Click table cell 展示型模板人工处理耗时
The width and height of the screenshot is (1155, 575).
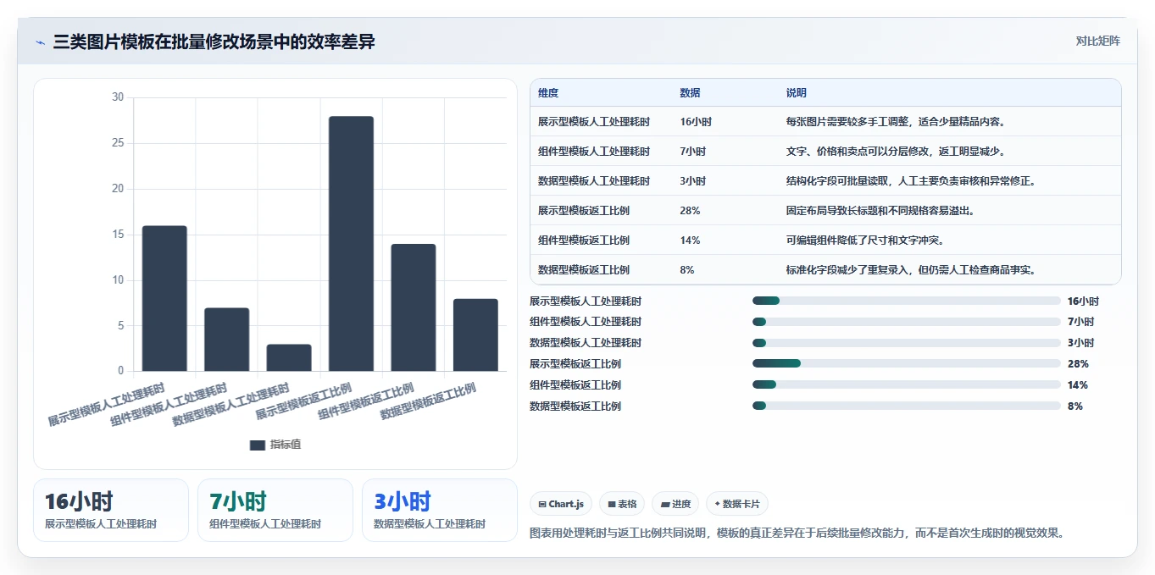[594, 122]
